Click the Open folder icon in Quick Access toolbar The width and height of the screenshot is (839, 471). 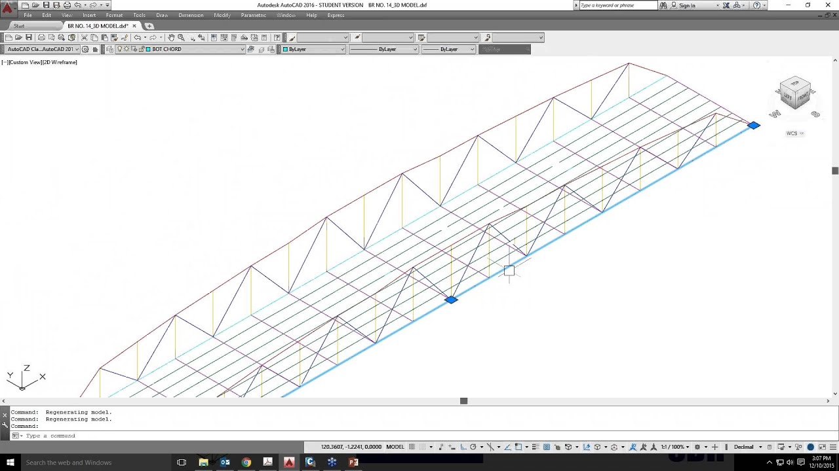[35, 5]
